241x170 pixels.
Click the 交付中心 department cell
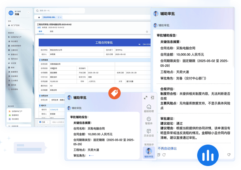[133, 50]
